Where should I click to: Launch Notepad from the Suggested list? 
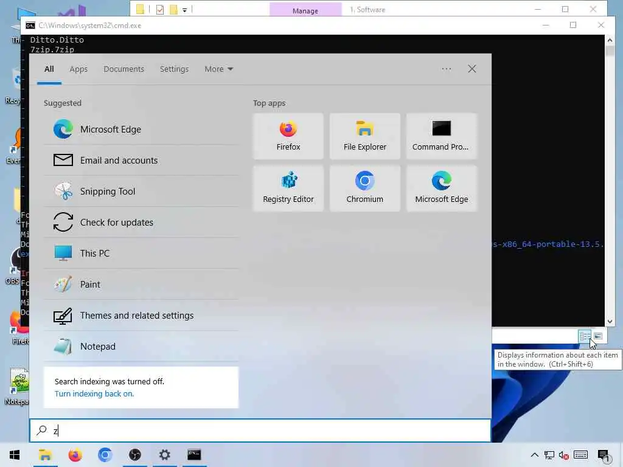pyautogui.click(x=141, y=346)
